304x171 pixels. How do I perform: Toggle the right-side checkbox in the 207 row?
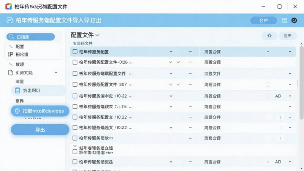[x=268, y=84]
